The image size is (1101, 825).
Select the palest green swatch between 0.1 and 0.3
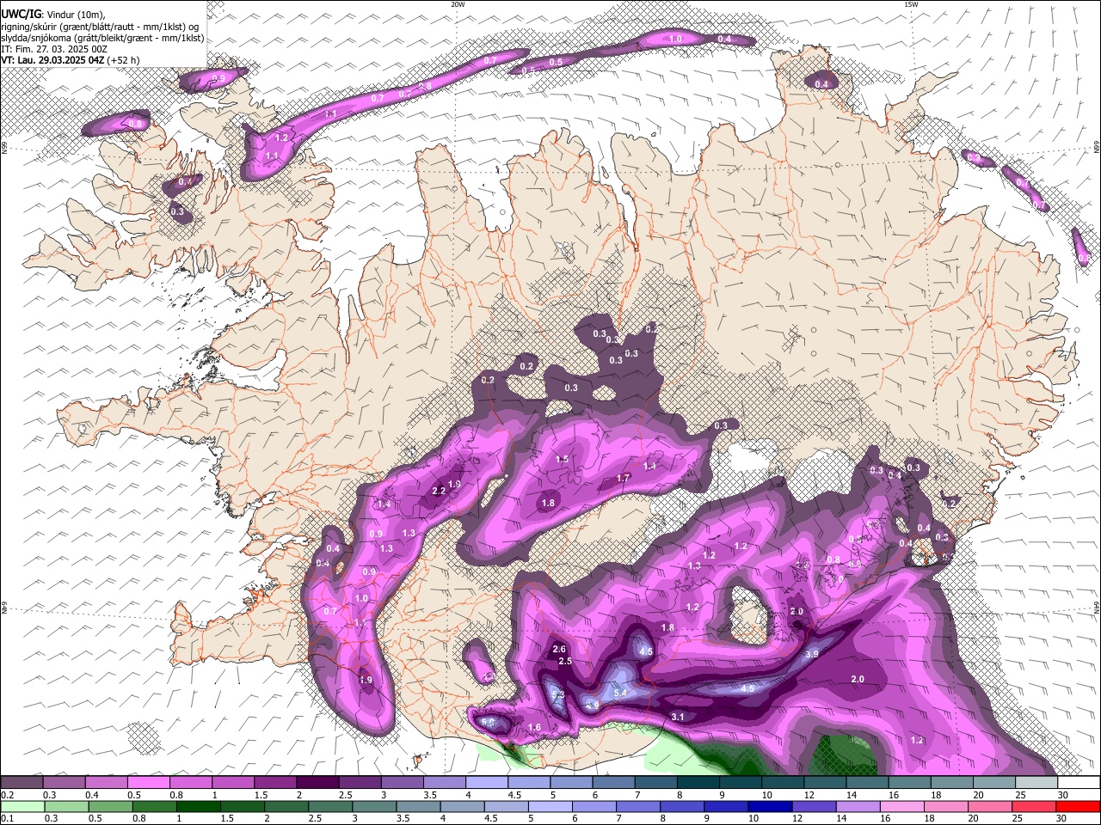pos(22,806)
